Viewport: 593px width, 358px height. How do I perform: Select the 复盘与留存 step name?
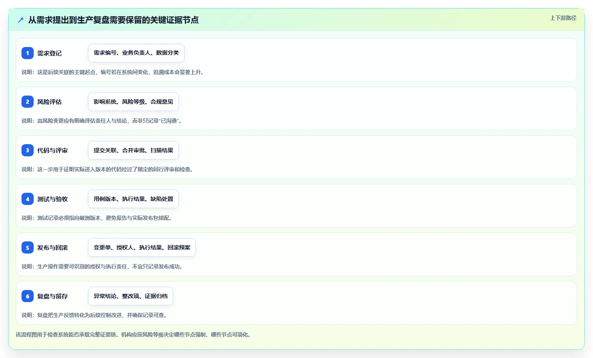click(x=52, y=296)
